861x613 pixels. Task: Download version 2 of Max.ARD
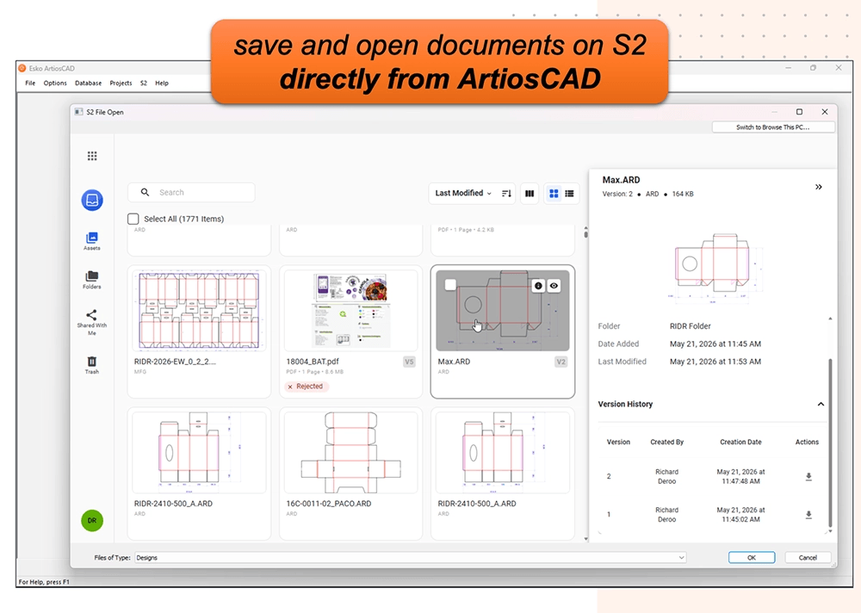(808, 477)
